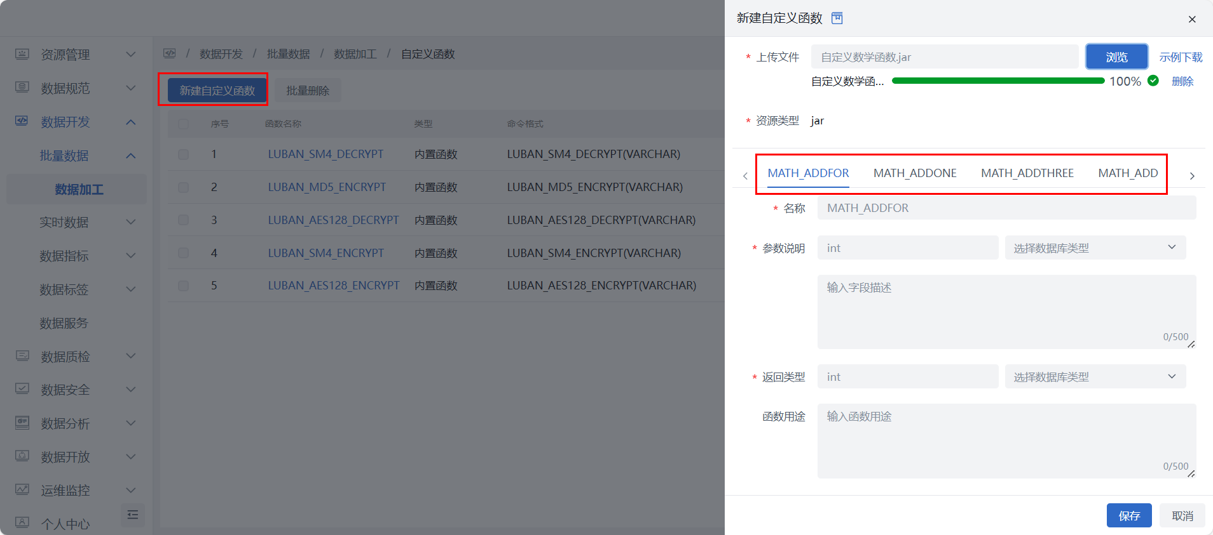Click the 输入字段描述 text area

tap(1007, 312)
